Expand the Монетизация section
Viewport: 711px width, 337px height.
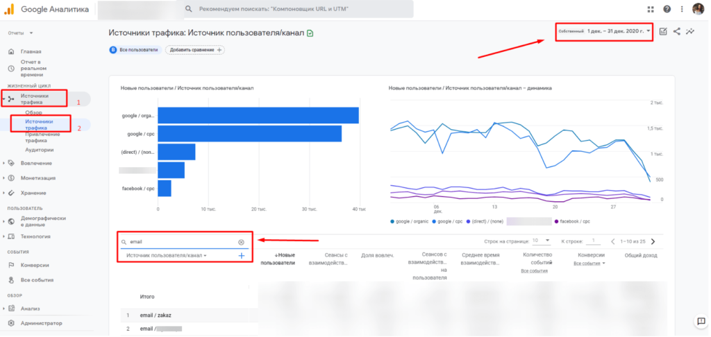click(3, 178)
